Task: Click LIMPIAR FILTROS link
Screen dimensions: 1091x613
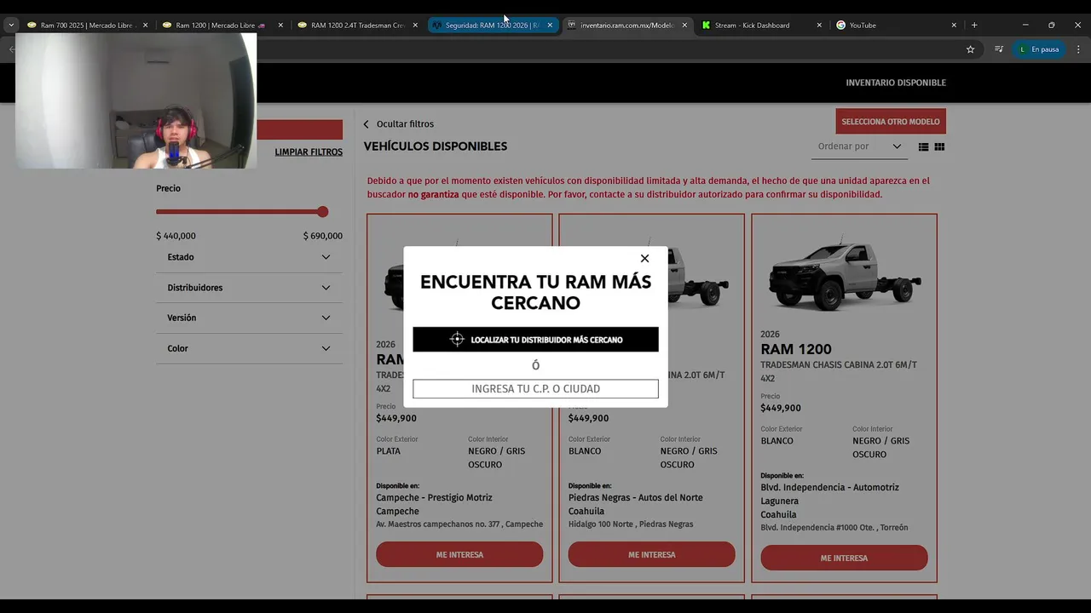Action: [309, 152]
